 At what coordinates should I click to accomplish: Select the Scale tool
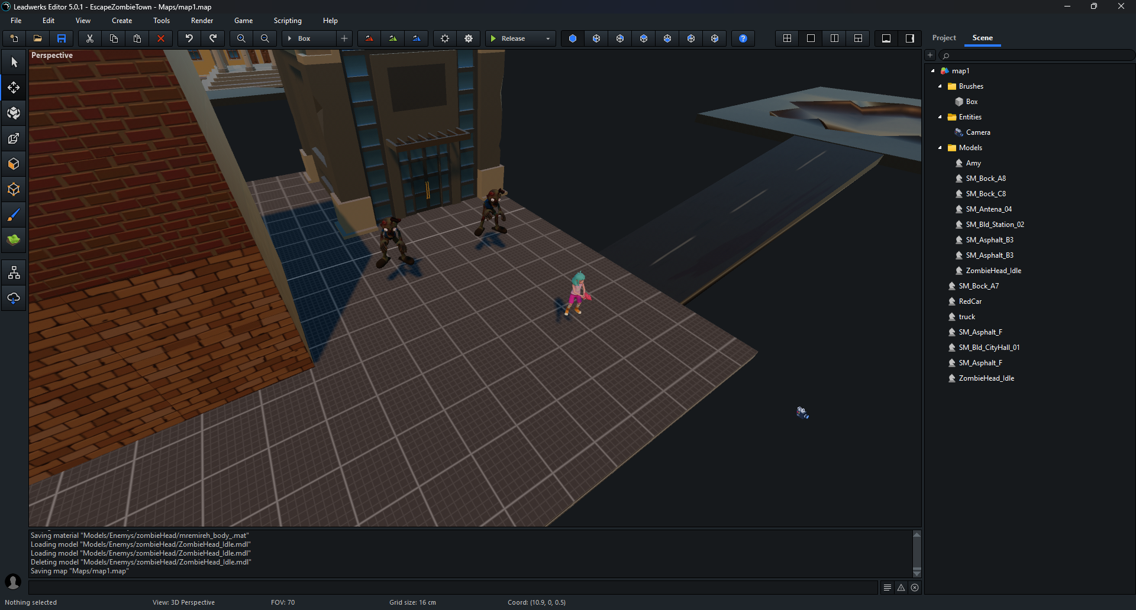(14, 138)
